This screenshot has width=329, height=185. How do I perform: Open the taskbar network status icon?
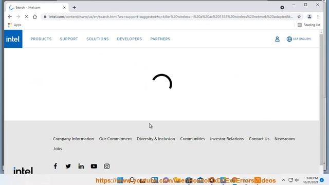[x=290, y=180]
